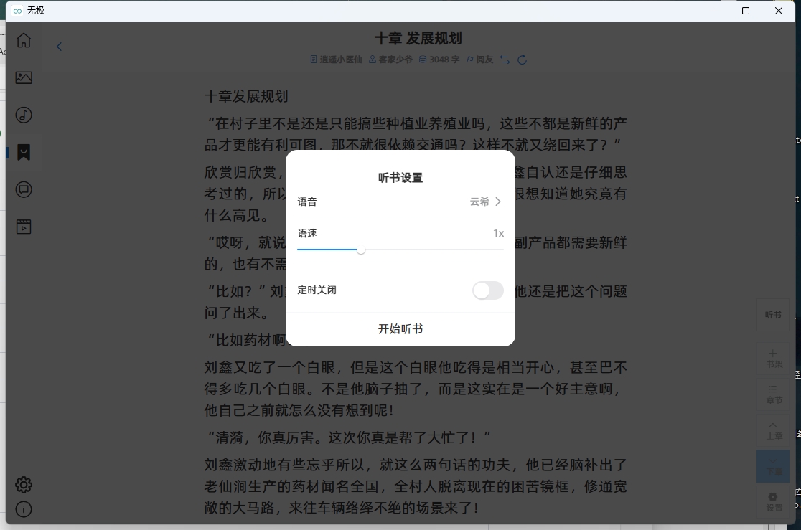Screen dimensions: 801x530
Task: Open the image gallery sidebar icon
Action: 24,77
